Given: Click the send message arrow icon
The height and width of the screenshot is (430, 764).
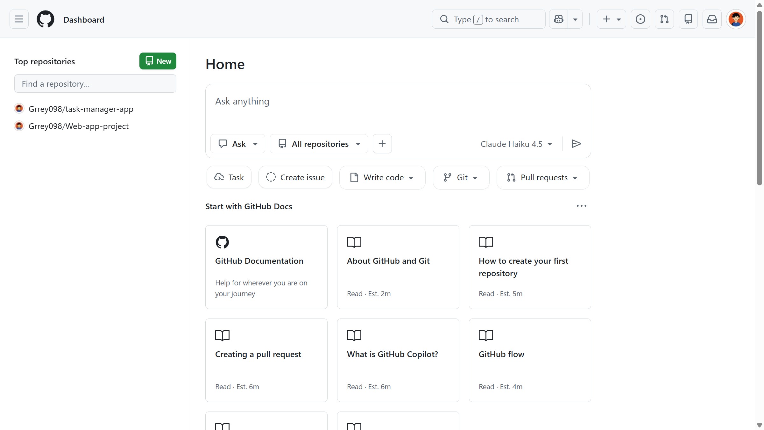Looking at the screenshot, I should tap(577, 144).
